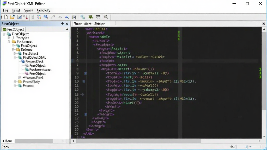Click the tree panel scrollbar left arrow
The width and height of the screenshot is (267, 150).
tap(3, 141)
